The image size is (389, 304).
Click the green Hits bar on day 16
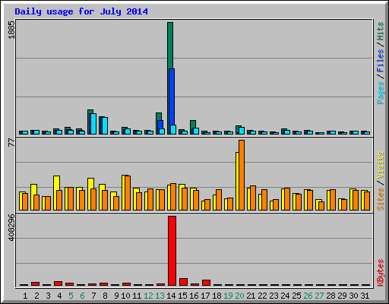[193, 124]
